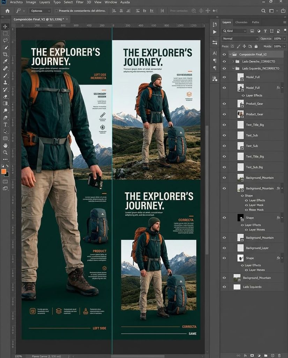Open the Character panel icon
This screenshot has width=288, height=358.
point(215,53)
